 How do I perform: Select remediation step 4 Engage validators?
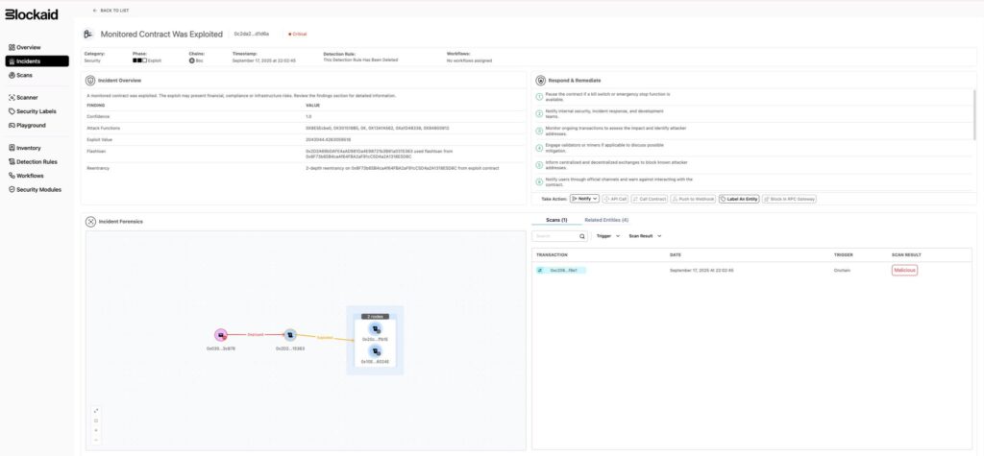[x=752, y=148]
